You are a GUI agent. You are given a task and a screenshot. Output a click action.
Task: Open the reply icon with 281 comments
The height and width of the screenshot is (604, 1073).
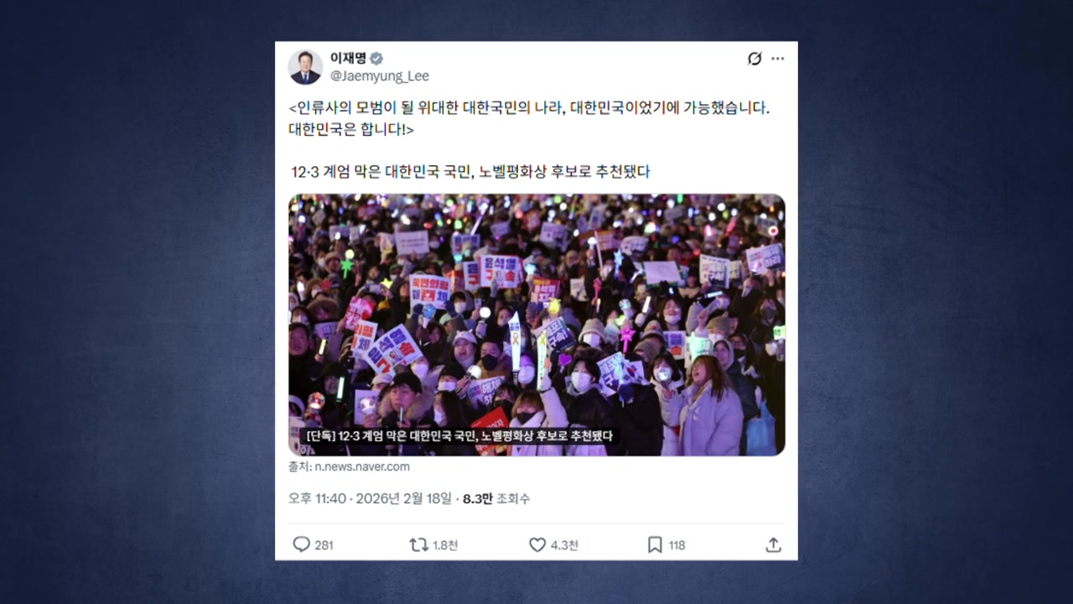(301, 544)
